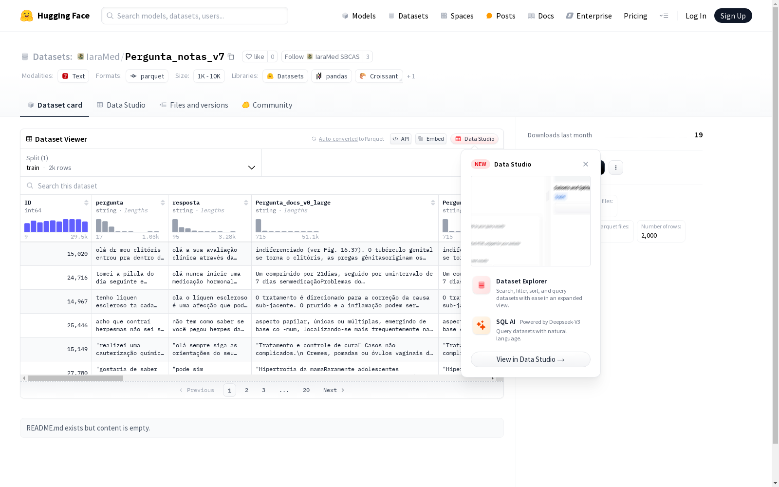The height and width of the screenshot is (487, 779).
Task: Click the page 1 button
Action: tap(229, 390)
